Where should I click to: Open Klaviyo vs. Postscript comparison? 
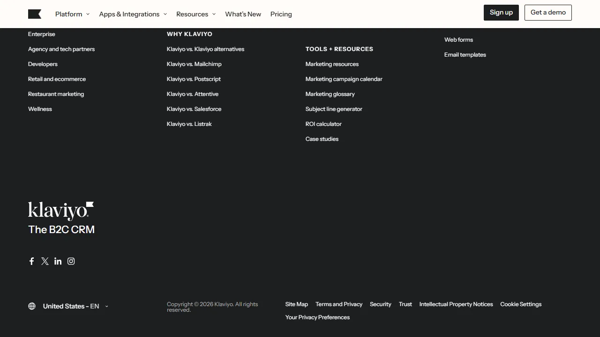pos(194,79)
